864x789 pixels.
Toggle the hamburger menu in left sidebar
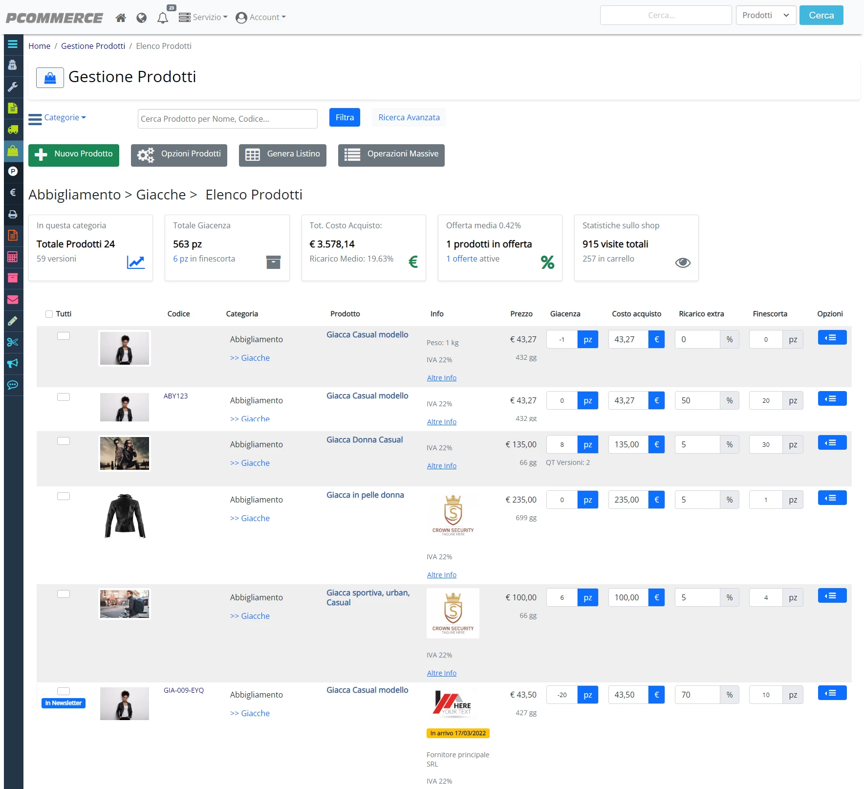coord(13,44)
